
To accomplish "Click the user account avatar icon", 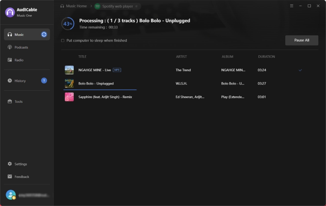I will tap(11, 195).
